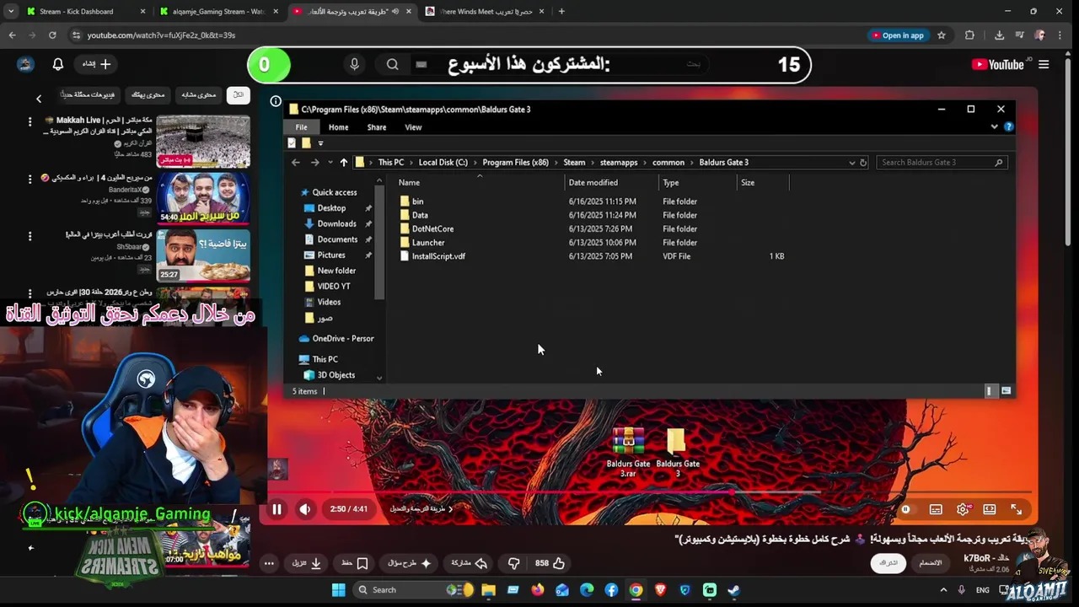Open File menu in Explorer window

pyautogui.click(x=301, y=127)
